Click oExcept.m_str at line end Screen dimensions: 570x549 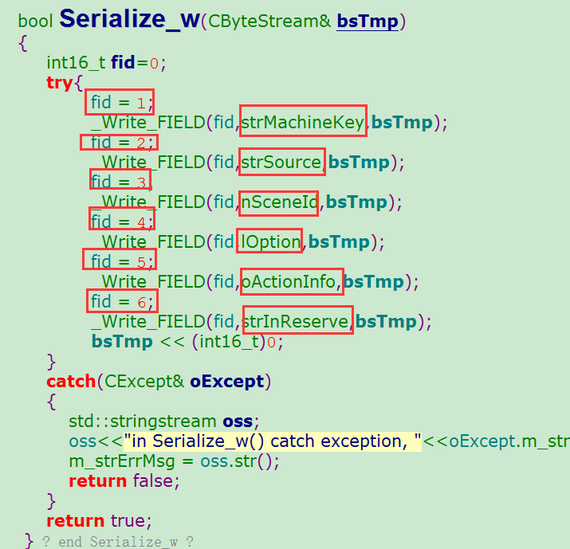point(509,441)
